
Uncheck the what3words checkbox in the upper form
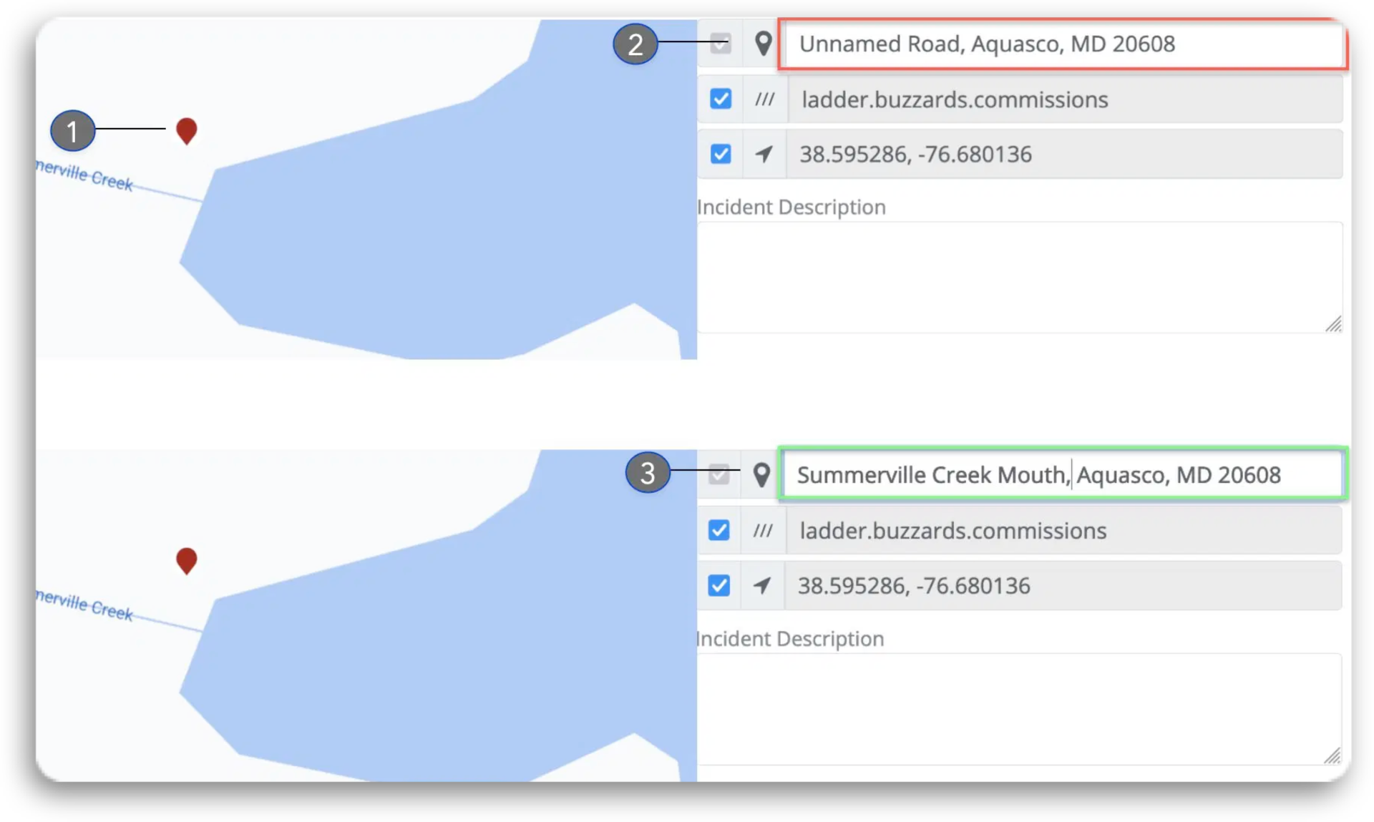[721, 99]
